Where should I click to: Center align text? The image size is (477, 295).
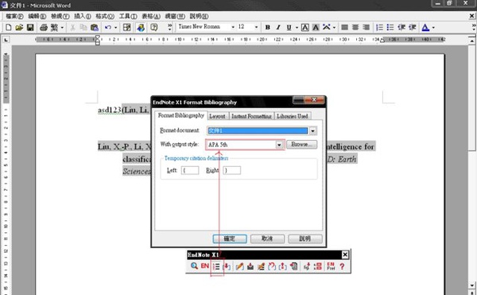[x=355, y=27]
